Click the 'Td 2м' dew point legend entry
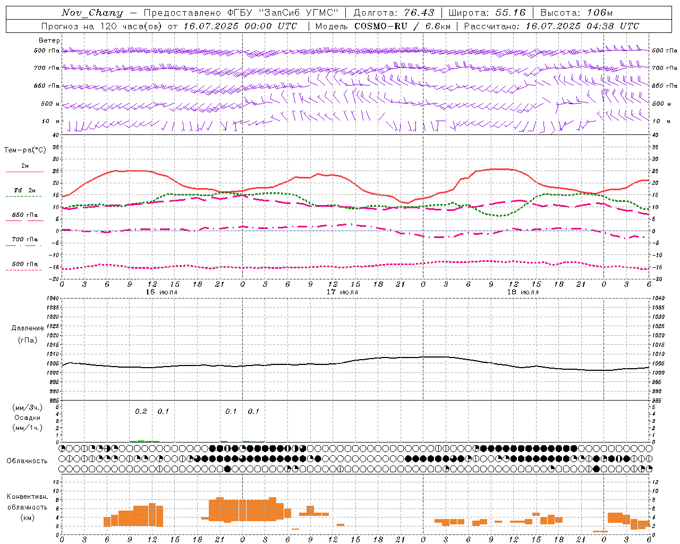 pyautogui.click(x=25, y=190)
